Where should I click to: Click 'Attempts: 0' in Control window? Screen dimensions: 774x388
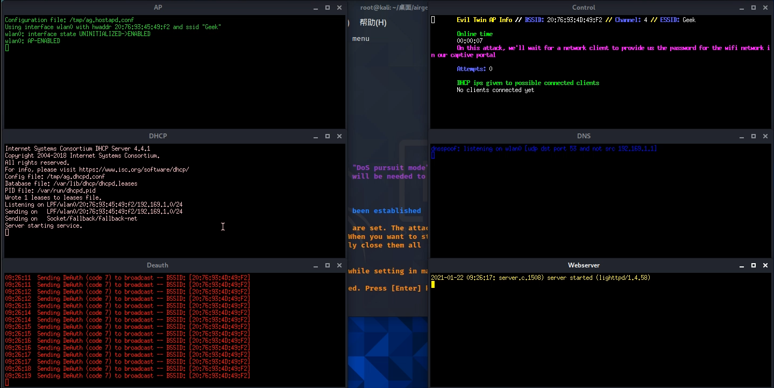[474, 69]
